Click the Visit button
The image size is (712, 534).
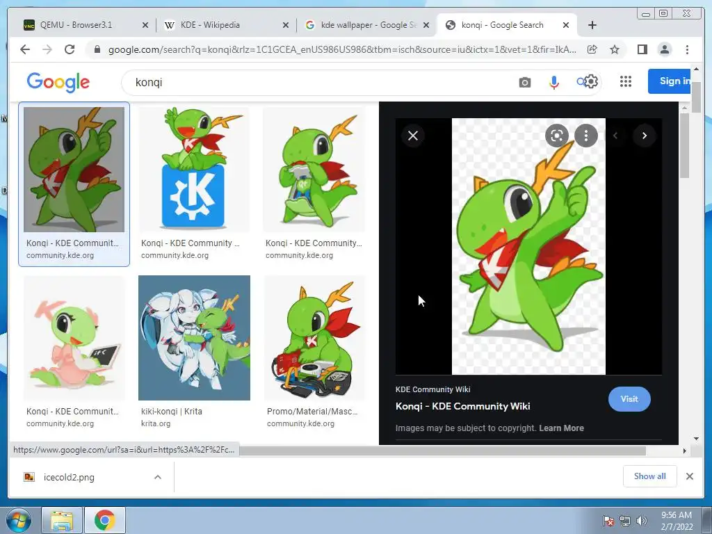[x=629, y=399]
